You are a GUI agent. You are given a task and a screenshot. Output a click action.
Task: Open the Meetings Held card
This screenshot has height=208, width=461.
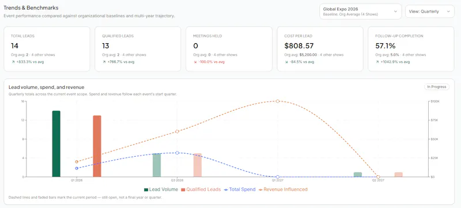pos(229,49)
